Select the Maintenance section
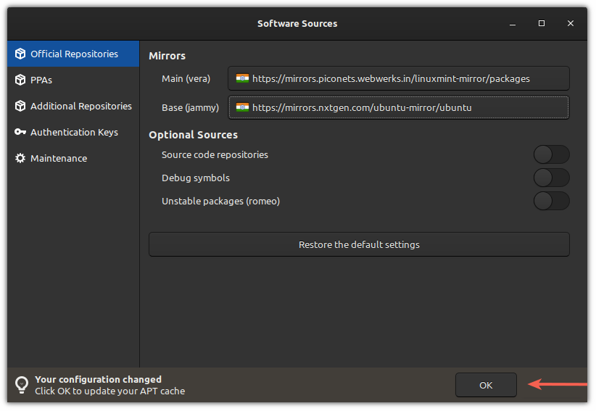 [73, 159]
